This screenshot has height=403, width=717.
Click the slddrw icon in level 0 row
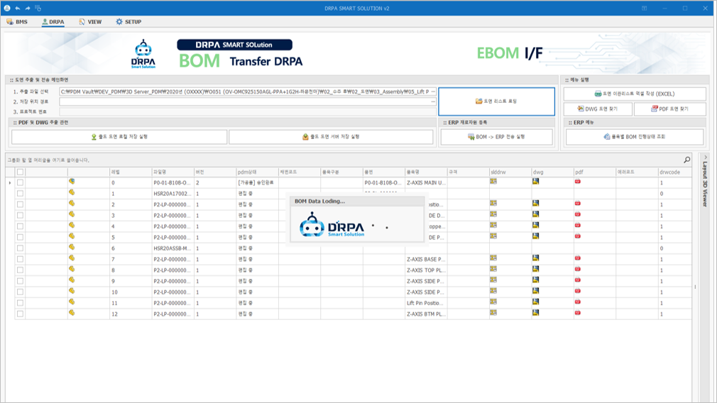(493, 182)
